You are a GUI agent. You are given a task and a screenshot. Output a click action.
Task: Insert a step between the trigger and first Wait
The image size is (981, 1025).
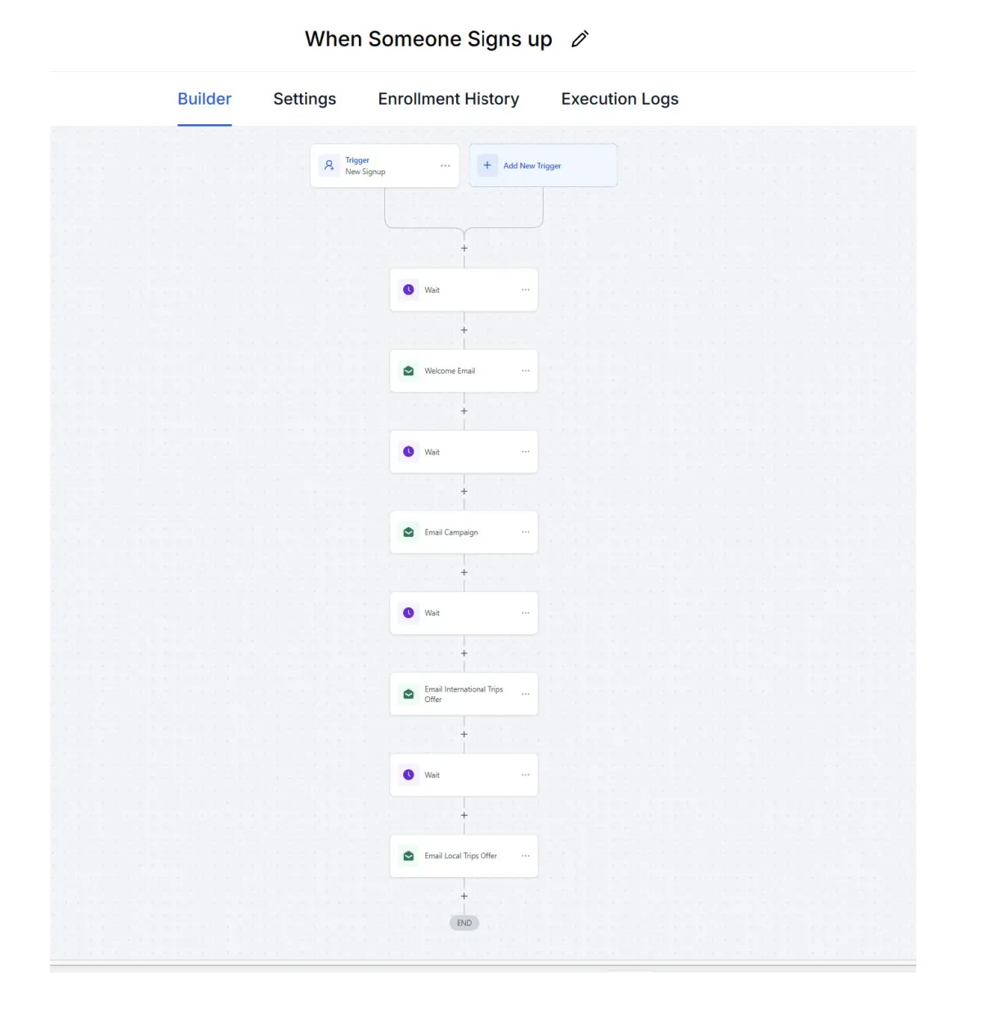464,248
